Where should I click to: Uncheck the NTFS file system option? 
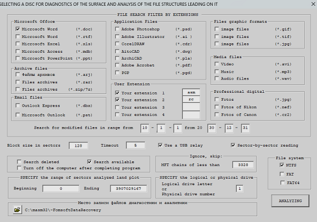click(282, 165)
